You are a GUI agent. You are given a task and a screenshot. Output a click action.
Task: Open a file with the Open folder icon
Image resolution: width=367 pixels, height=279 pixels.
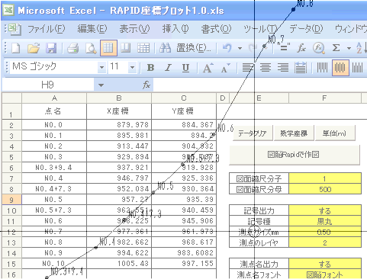34,48
